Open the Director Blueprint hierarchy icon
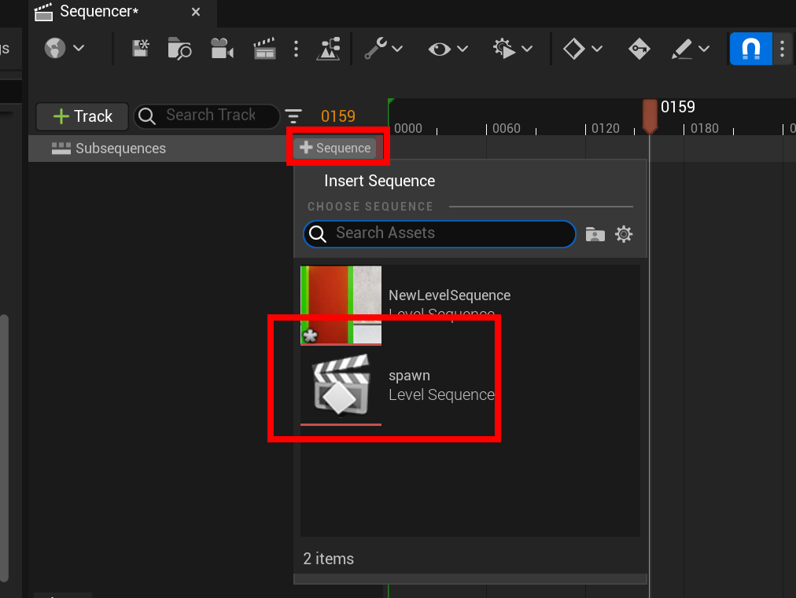Screen dimensions: 796x598 click(328, 49)
